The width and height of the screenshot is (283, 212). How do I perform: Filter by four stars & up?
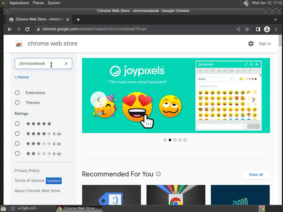(x=17, y=134)
